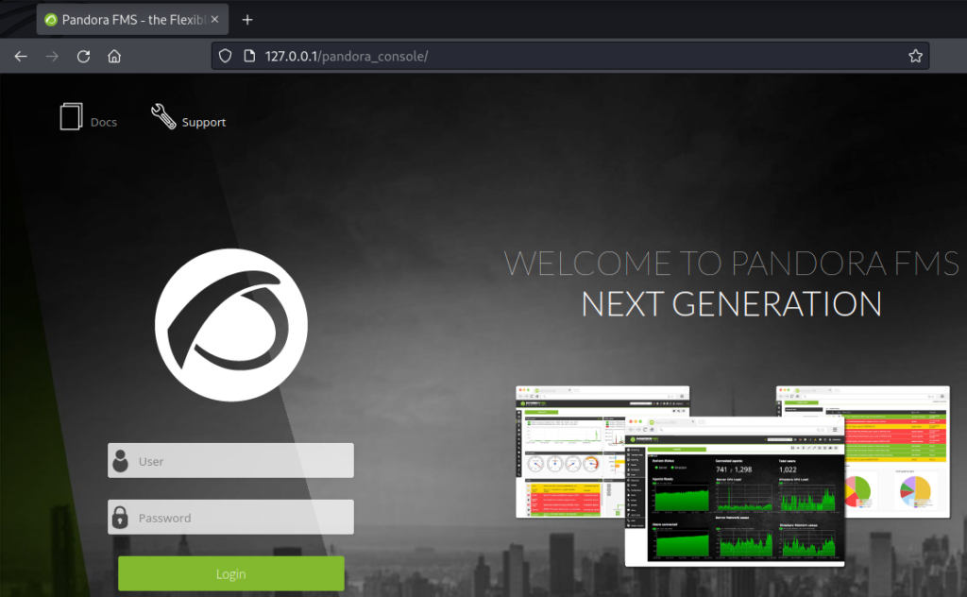Focus the Password input field
Screen dimensions: 967x597
click(x=230, y=518)
